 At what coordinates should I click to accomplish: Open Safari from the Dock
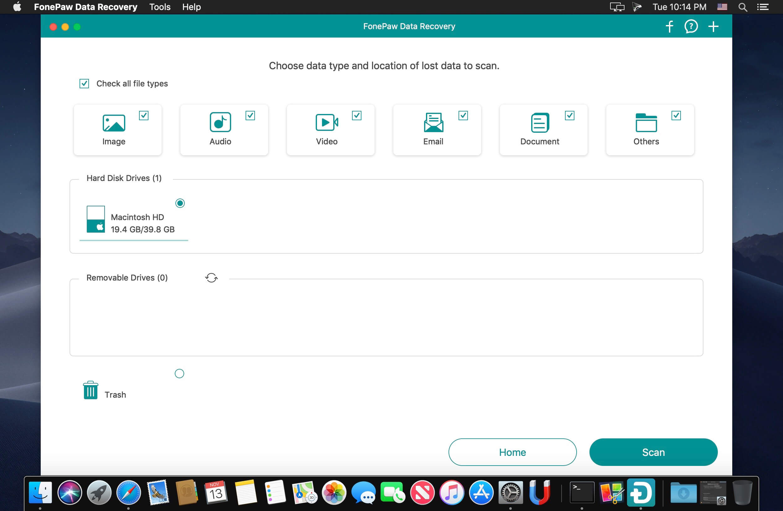(x=129, y=493)
